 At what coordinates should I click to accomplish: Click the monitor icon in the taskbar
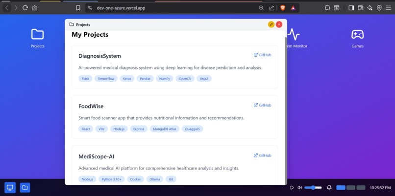(x=10, y=188)
